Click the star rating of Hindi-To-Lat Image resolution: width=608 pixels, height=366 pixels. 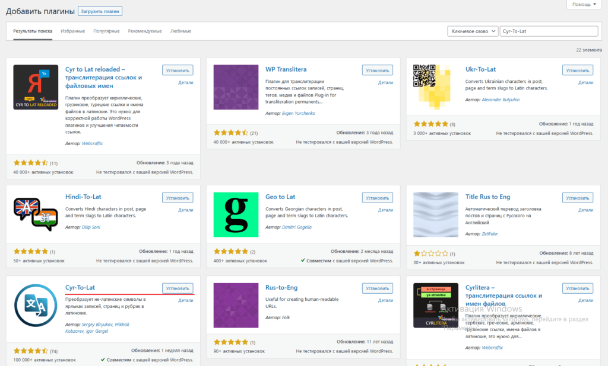pos(31,252)
